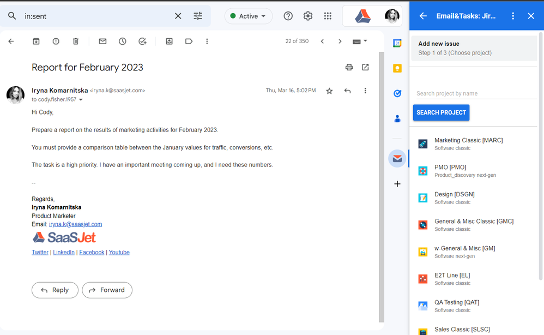Select the General & Misc Classic [GMC] project
Image resolution: width=544 pixels, height=335 pixels.
[x=474, y=225]
